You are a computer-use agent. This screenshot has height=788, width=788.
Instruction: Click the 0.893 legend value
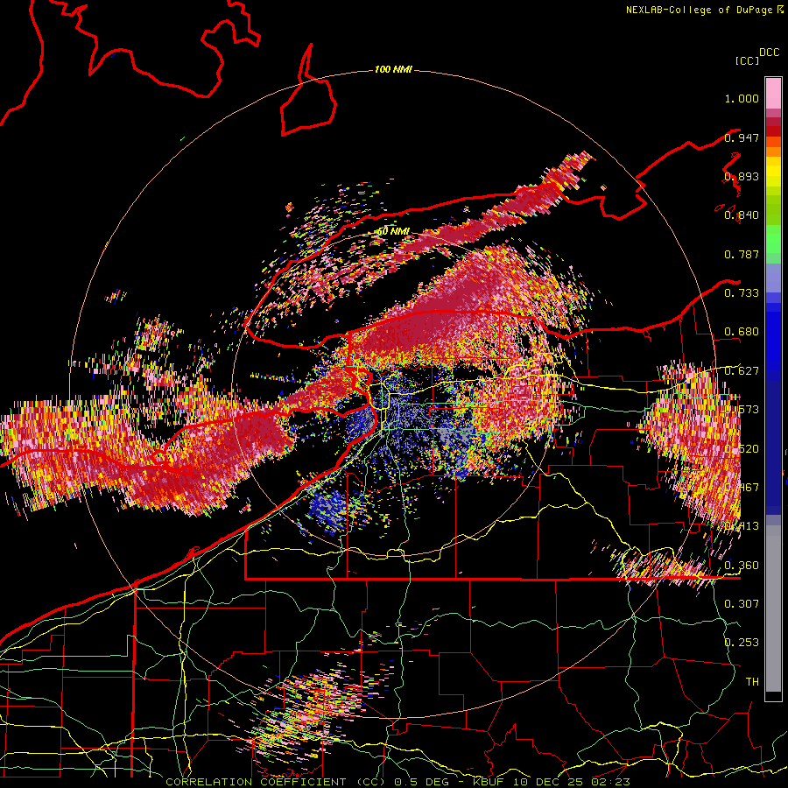click(x=742, y=176)
